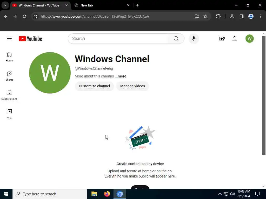Expand the tab search dropdown arrow
266x199 pixels.
[x=5, y=5]
